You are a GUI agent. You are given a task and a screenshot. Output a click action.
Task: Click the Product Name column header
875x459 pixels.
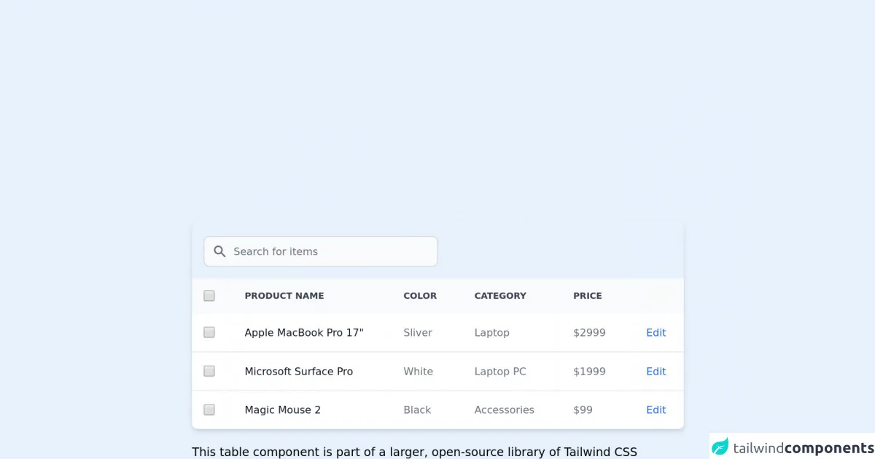[284, 296]
